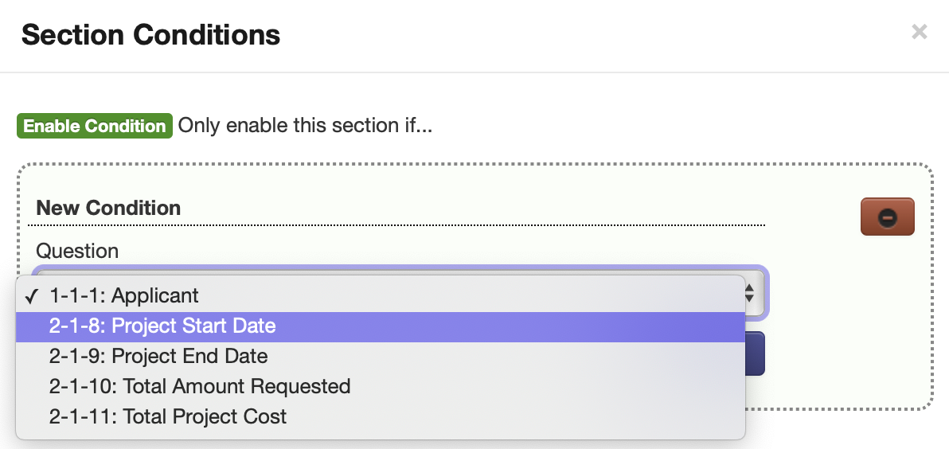Click the Question select up-down arrows

point(749,295)
